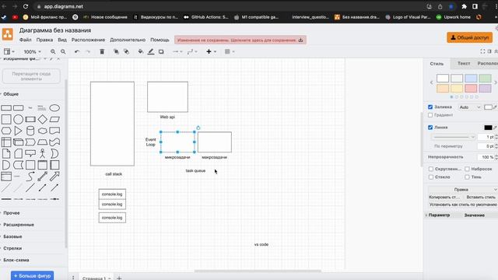
Task: Select the parallelogram shape
Action: tap(54, 119)
